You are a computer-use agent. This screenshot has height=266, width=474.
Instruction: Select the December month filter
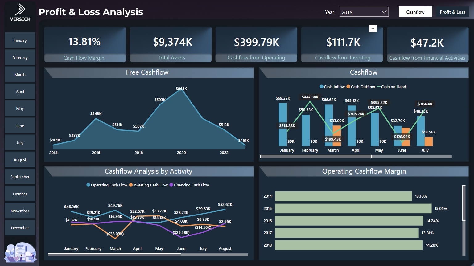[20, 227]
